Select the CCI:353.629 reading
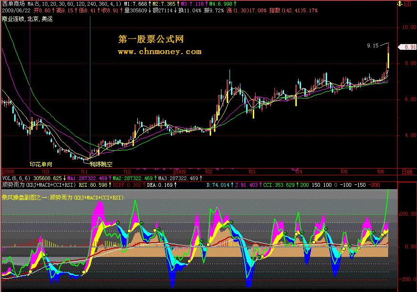Screen dimensions: 417x292 click(279, 185)
